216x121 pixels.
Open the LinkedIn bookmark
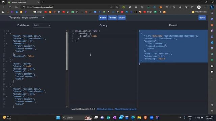(x=17, y=12)
